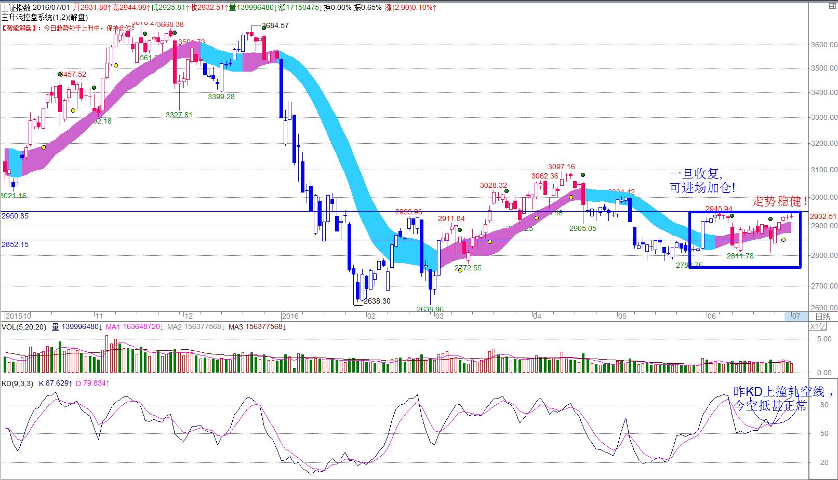Click the 80 level on KD axis
This screenshot has width=838, height=480.
(x=824, y=405)
